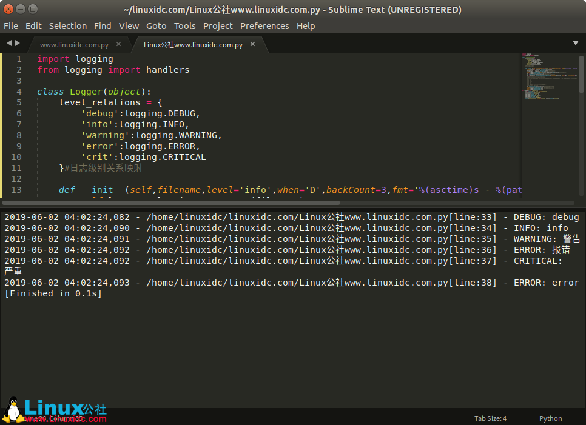Click the 'ERROR: error' output line
This screenshot has height=425, width=586.
click(292, 283)
